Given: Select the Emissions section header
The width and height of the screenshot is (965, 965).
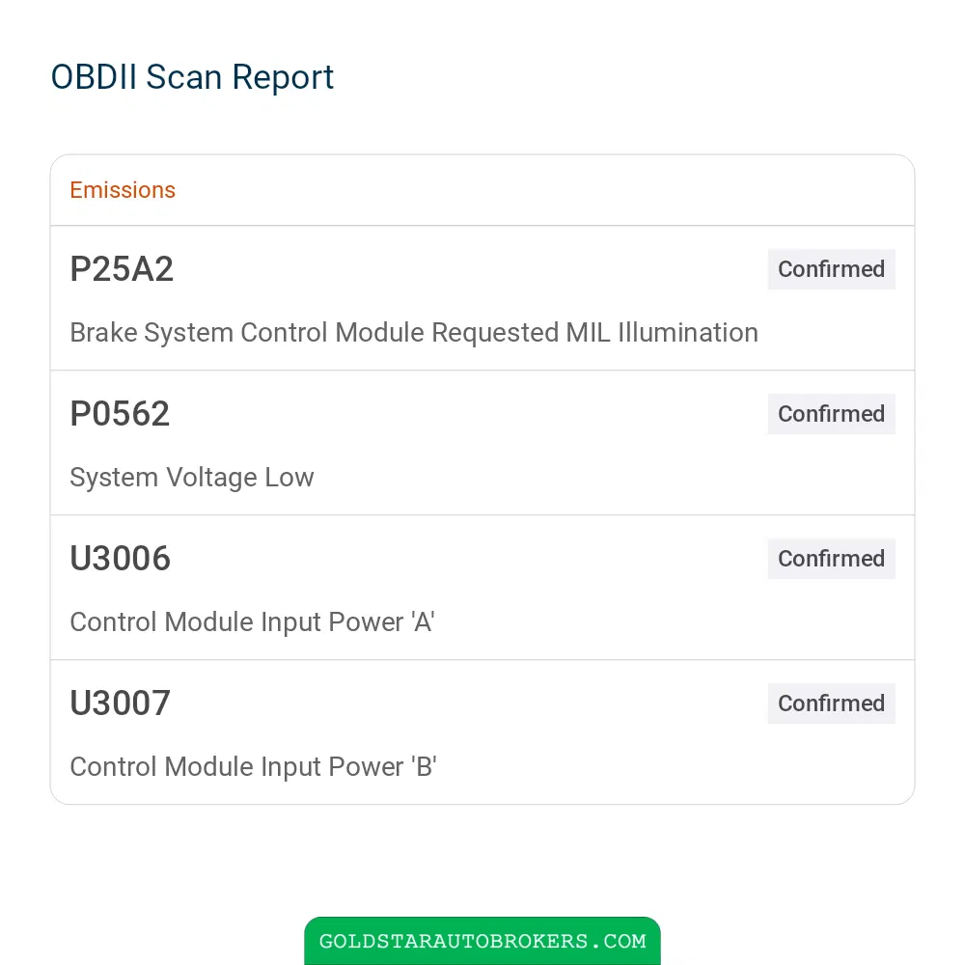Looking at the screenshot, I should (x=123, y=190).
